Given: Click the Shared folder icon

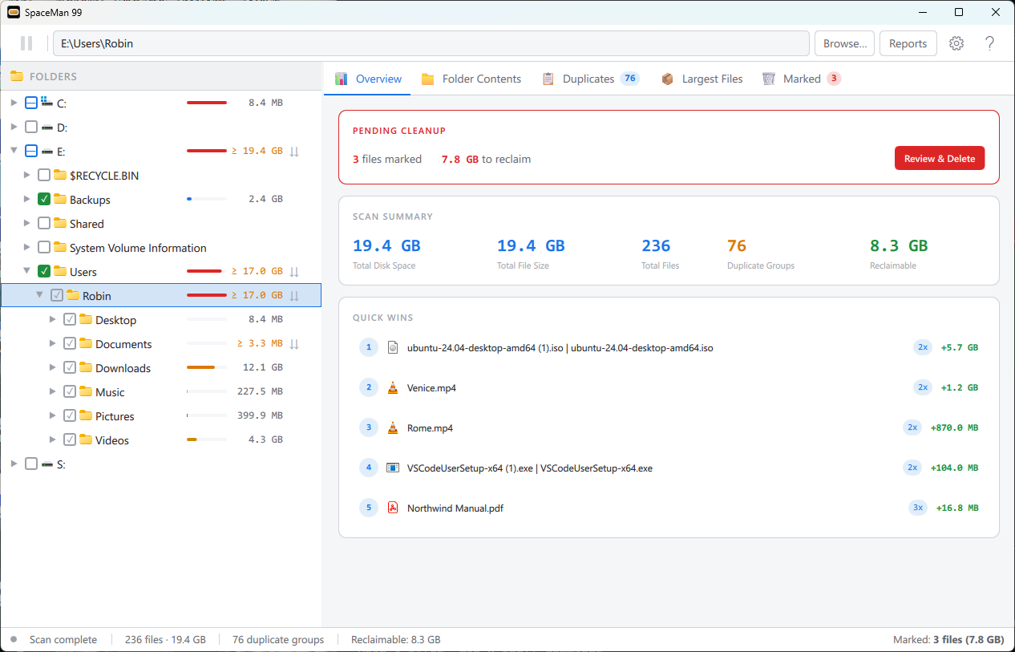Looking at the screenshot, I should [60, 223].
